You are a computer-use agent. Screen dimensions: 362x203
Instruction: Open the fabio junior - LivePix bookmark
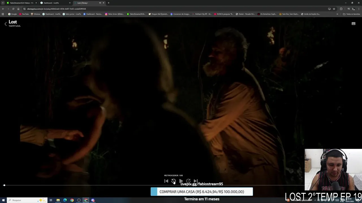pos(72,14)
